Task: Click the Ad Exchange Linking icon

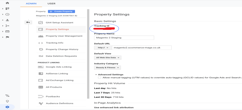Action: (41, 80)
